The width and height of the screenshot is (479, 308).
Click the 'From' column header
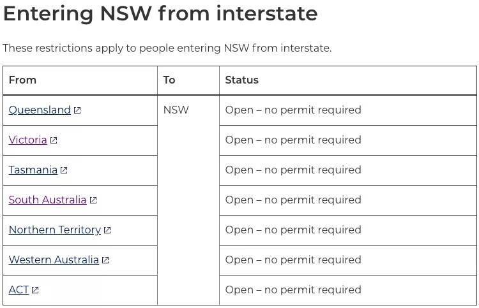(22, 80)
